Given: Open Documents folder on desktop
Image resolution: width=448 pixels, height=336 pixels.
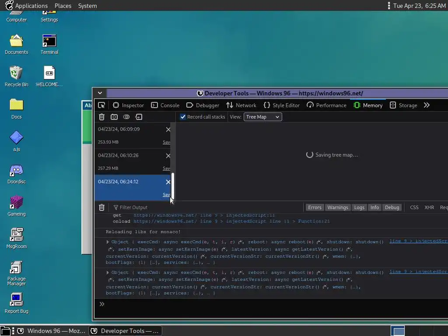Looking at the screenshot, I should pos(17,44).
